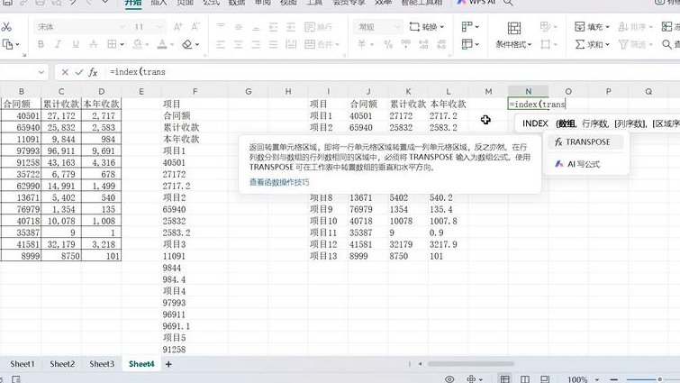Switch to Page Break preview in status bar
The width and height of the screenshot is (680, 383).
point(545,379)
